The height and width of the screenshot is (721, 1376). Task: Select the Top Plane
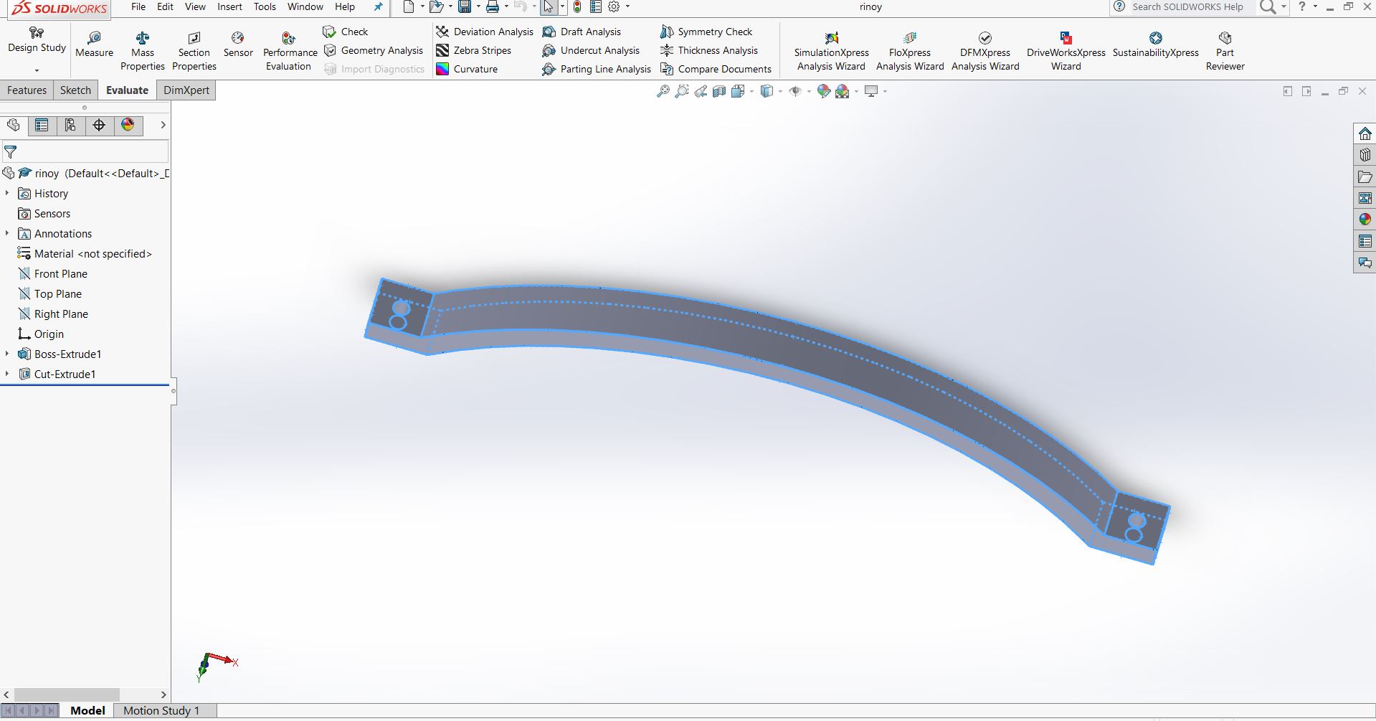(49, 294)
